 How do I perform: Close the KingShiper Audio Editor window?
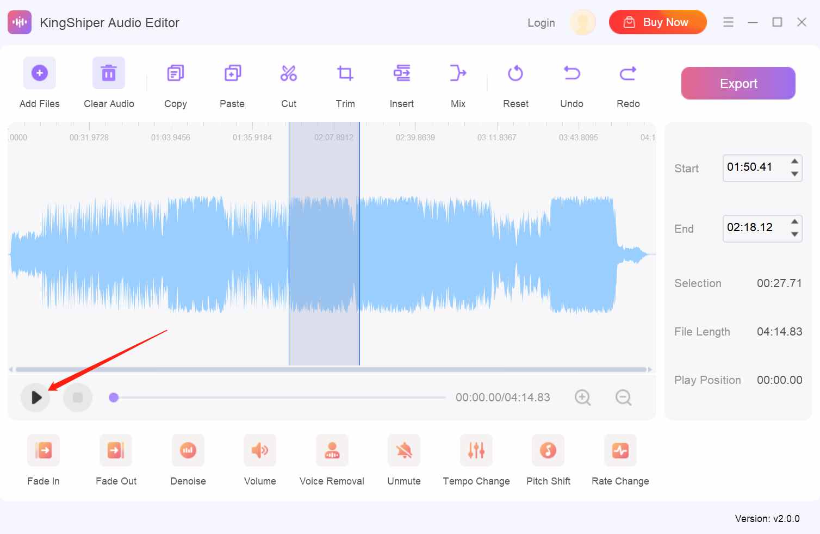[802, 22]
